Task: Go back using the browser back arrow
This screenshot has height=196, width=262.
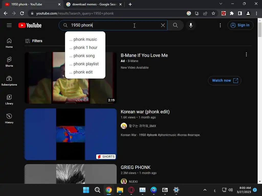Action: (6, 13)
